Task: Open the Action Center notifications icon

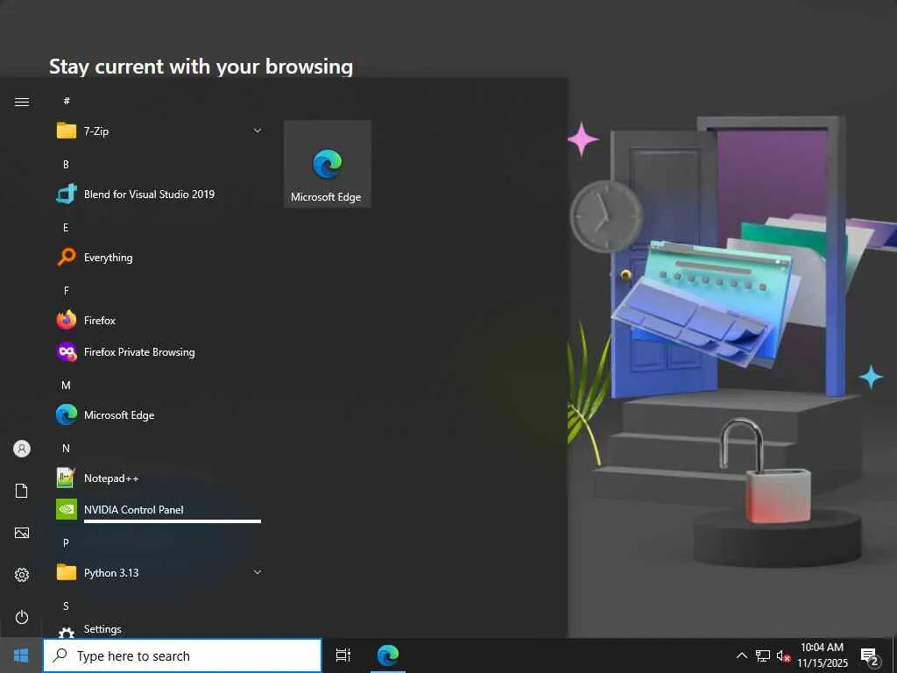Action: [870, 655]
